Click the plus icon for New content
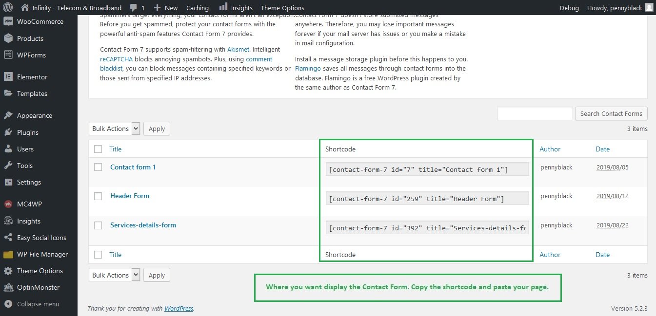This screenshot has width=656, height=316. point(157,8)
